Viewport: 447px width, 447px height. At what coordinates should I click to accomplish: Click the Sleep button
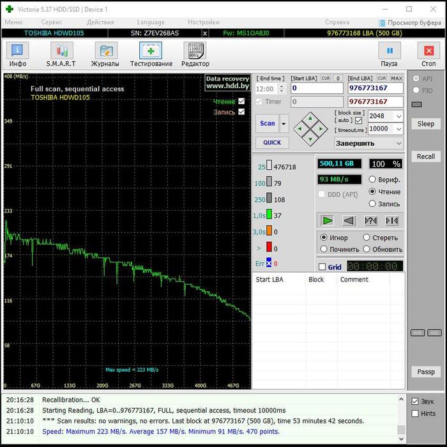coord(425,124)
